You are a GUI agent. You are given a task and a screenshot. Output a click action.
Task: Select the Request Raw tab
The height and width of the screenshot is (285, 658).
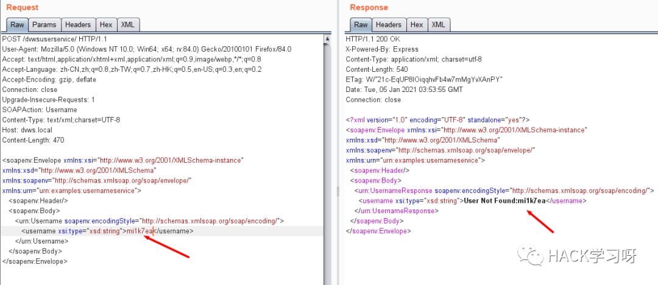17,25
